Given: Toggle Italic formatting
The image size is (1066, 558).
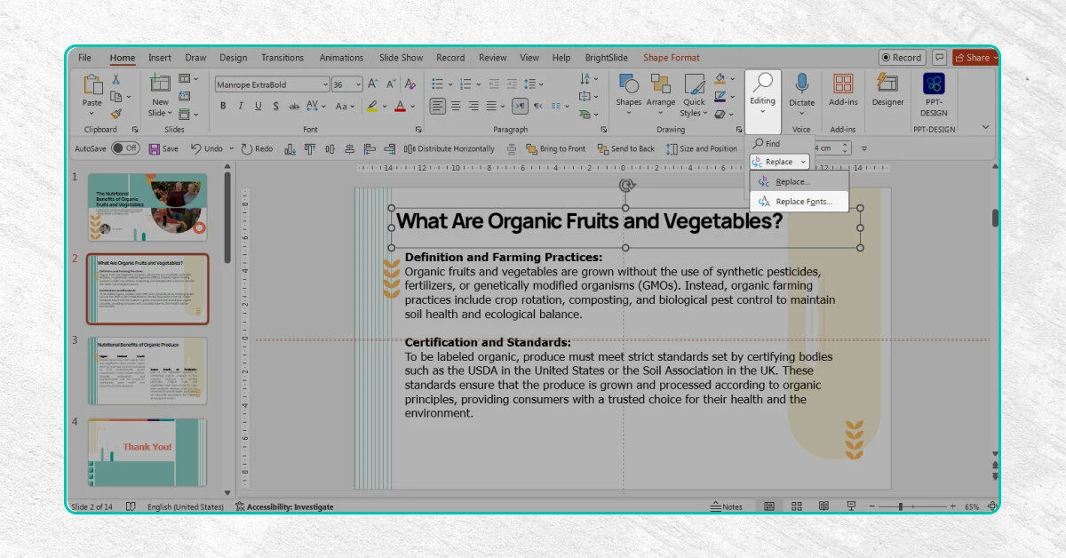Looking at the screenshot, I should (x=240, y=107).
